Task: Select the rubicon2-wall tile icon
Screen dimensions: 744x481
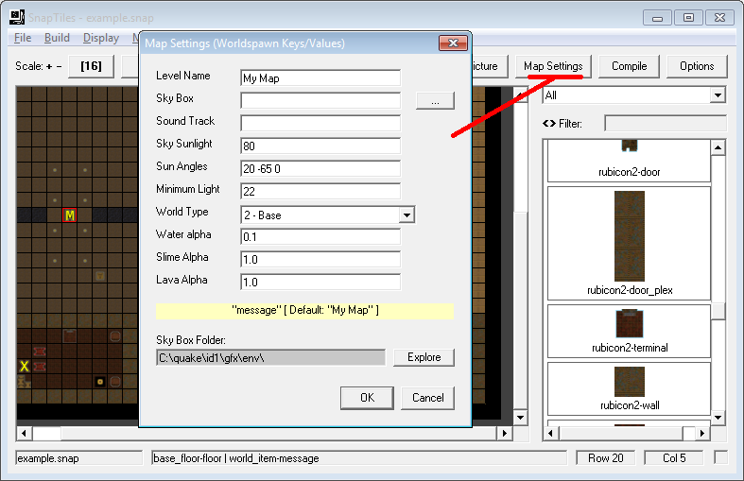Action: (629, 382)
